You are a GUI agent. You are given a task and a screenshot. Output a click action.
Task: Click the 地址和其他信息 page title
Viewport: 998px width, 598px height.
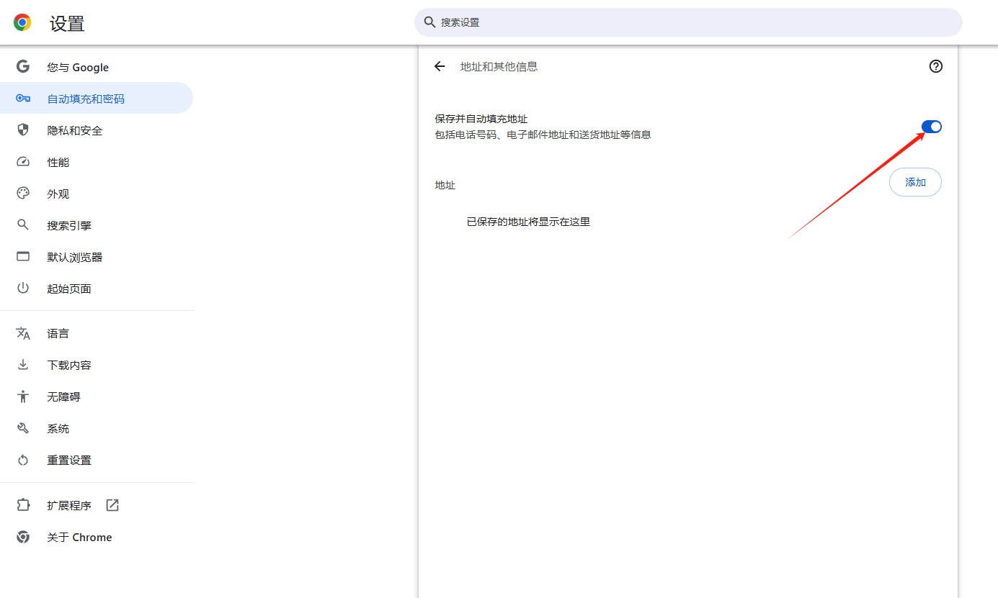[499, 66]
